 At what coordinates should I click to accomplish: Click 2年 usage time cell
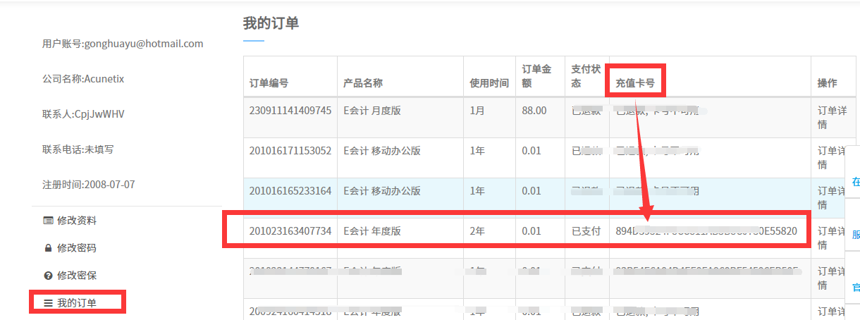(477, 230)
